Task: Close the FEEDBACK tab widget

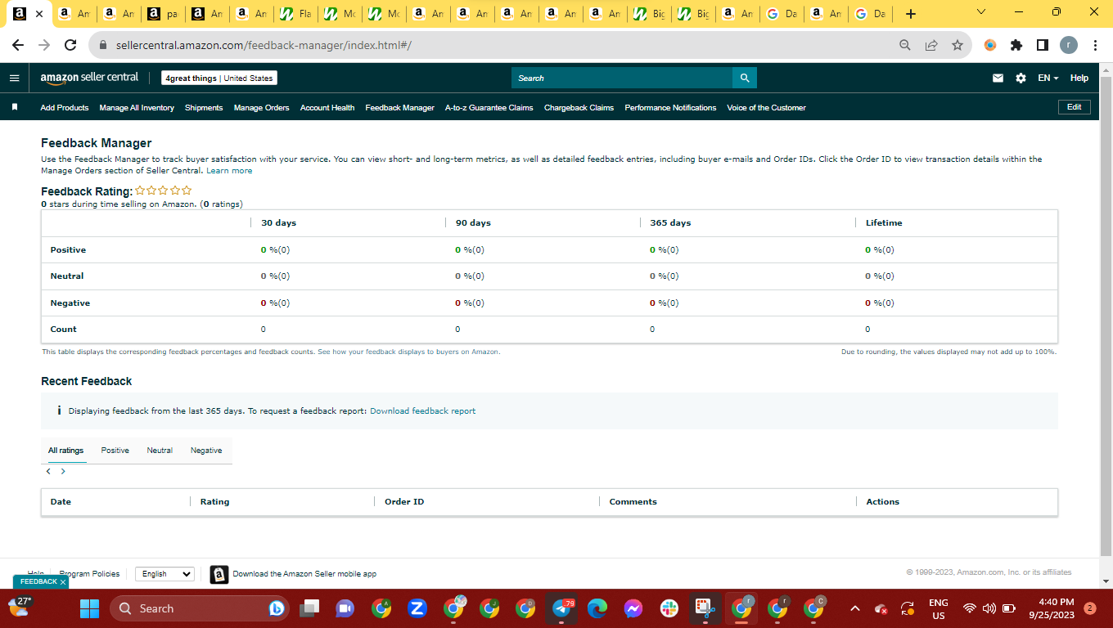Action: 63,582
